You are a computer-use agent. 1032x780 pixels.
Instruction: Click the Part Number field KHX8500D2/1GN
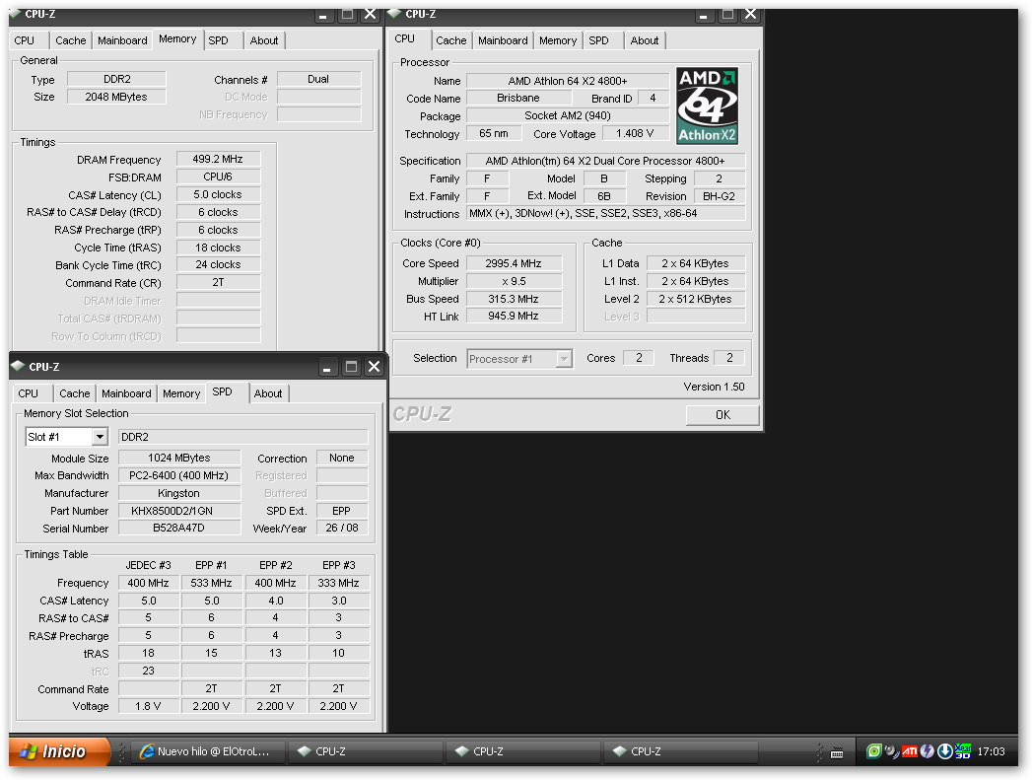[179, 511]
